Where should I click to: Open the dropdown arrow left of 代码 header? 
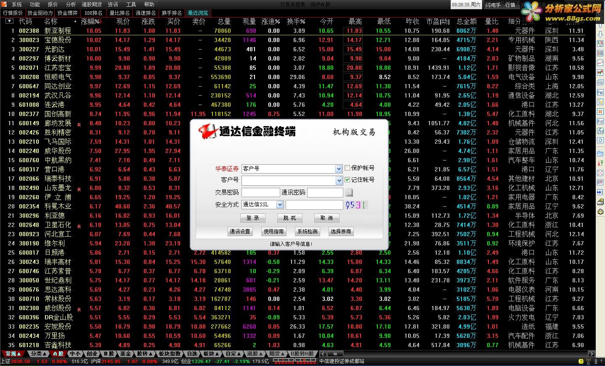pos(9,21)
